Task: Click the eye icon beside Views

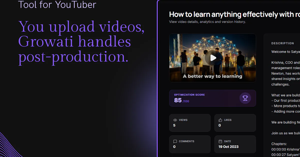Action: point(175,120)
